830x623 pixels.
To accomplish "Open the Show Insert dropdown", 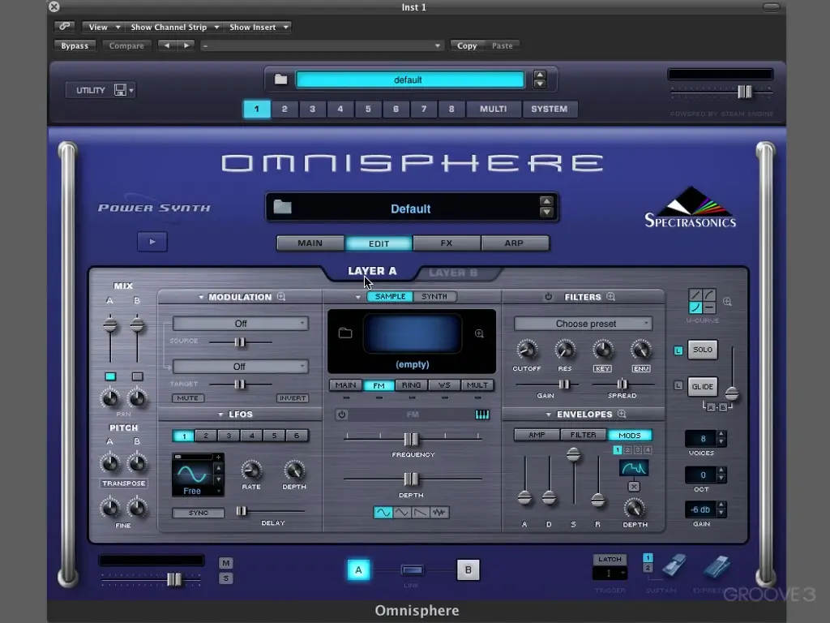I will pos(258,27).
